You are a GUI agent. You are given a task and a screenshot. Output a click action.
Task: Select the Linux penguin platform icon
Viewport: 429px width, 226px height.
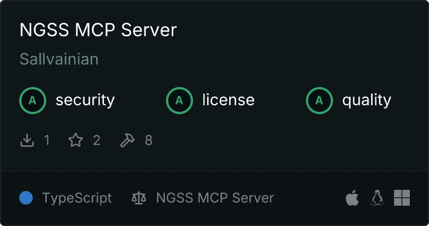[377, 198]
